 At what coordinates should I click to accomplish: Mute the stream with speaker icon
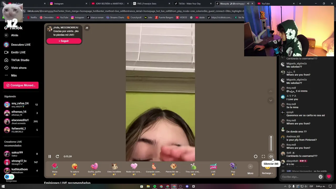[271, 156]
